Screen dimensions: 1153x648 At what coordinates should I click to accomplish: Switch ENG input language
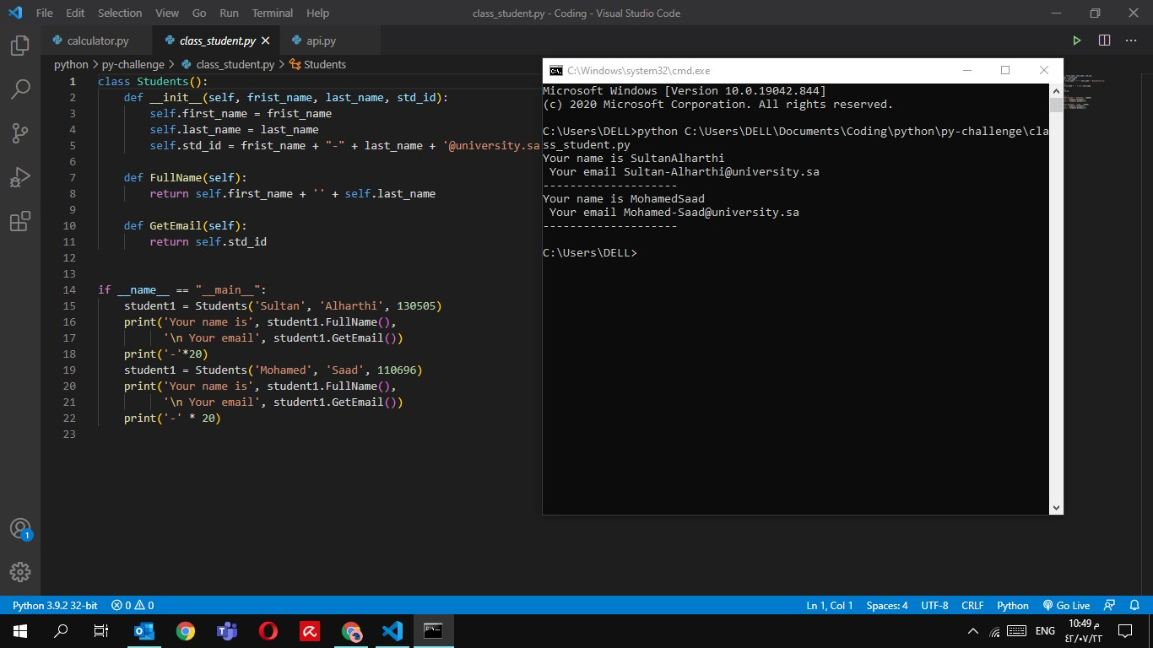point(1045,631)
